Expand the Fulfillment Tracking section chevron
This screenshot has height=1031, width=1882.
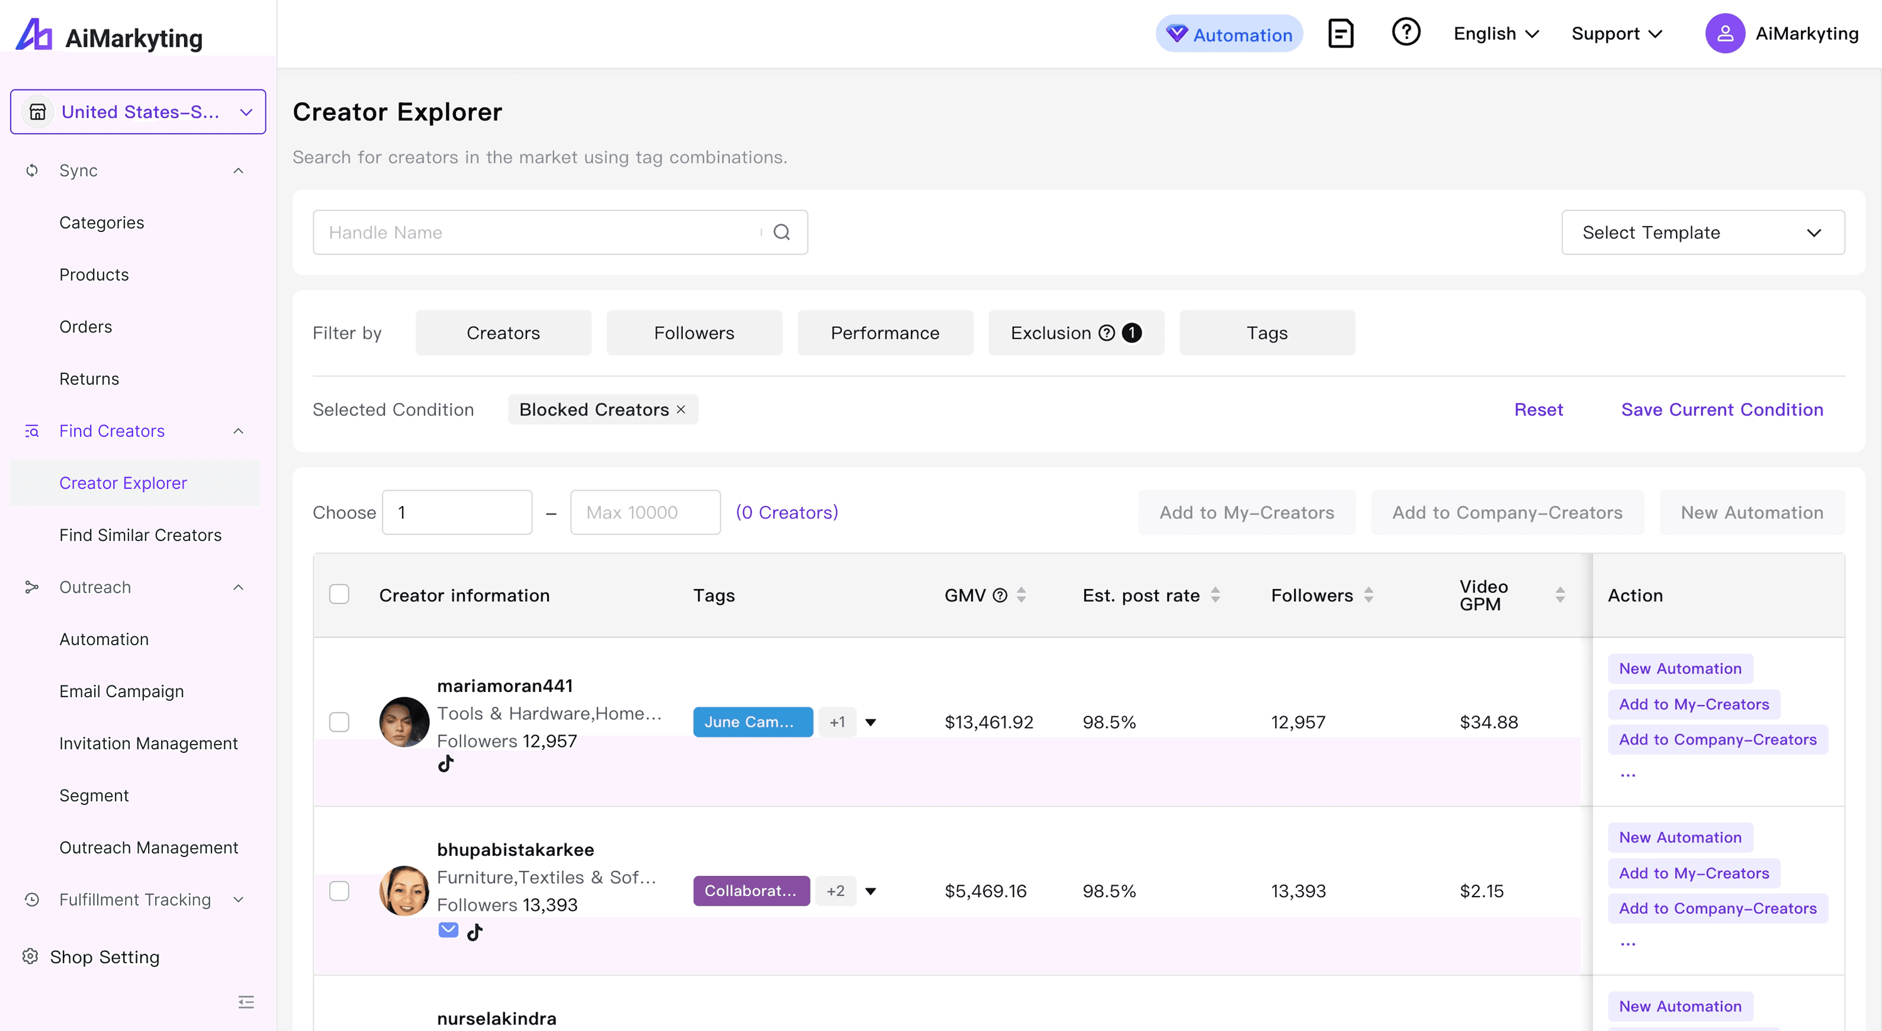click(x=238, y=900)
